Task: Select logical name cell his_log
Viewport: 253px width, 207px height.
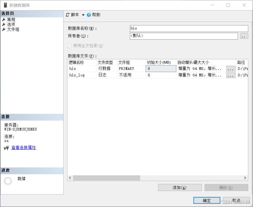Action: click(82, 75)
